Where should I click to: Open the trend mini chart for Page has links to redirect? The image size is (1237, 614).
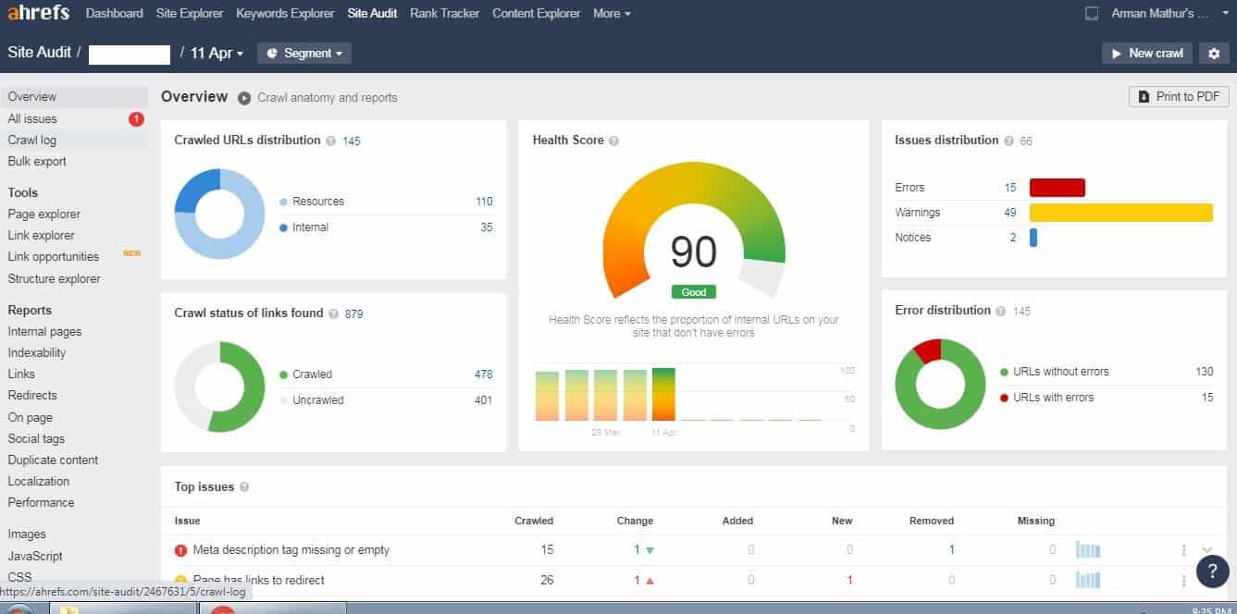[x=1088, y=581]
